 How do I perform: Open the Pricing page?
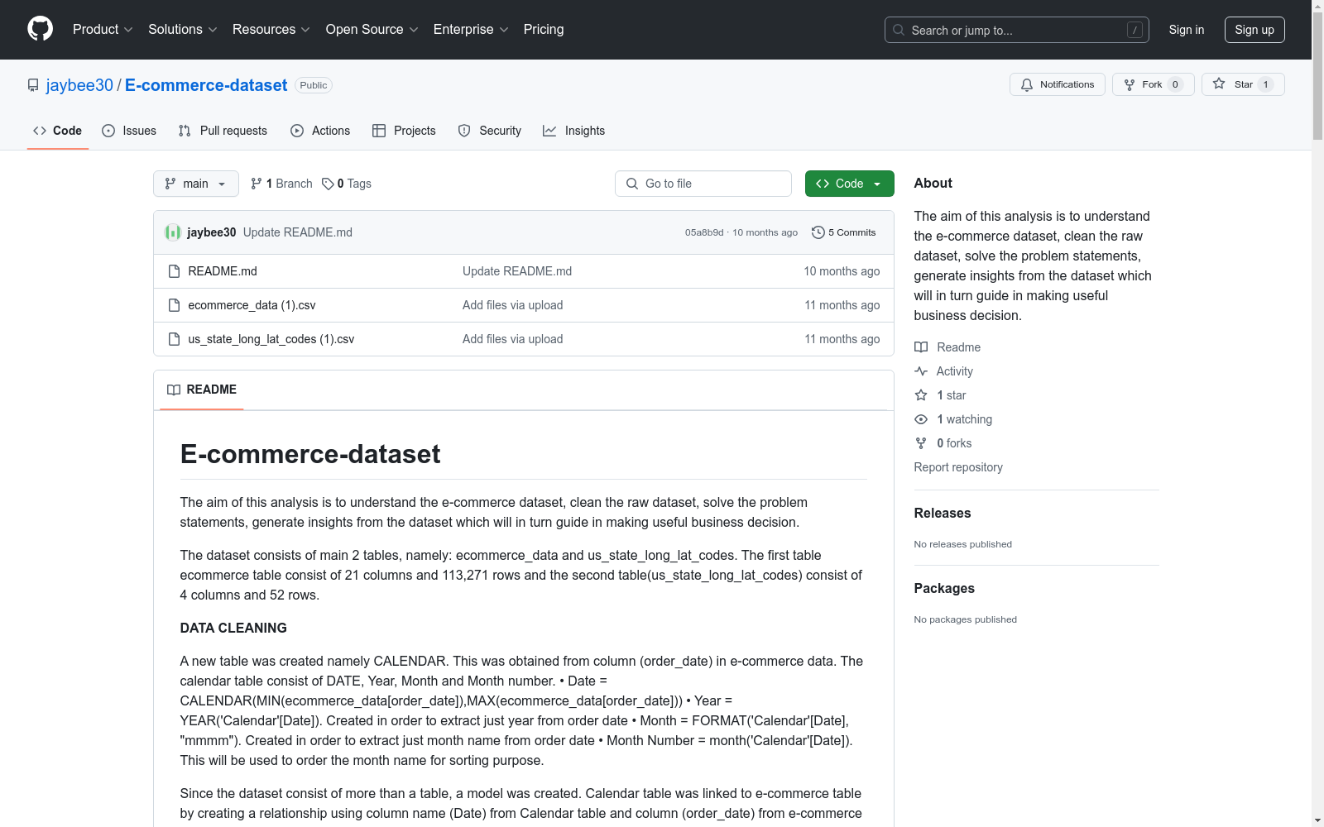(544, 29)
